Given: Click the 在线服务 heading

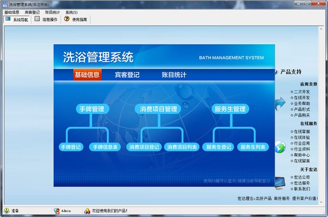Looking at the screenshot, I should point(308,124).
